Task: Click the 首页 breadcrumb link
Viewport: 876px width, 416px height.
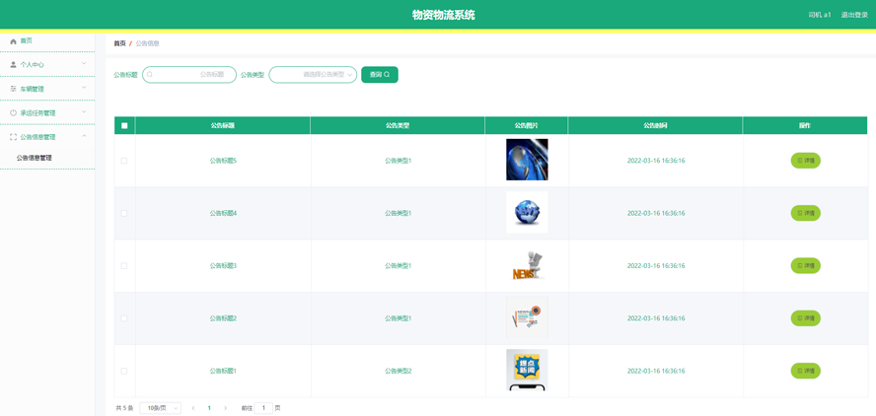Action: 119,43
